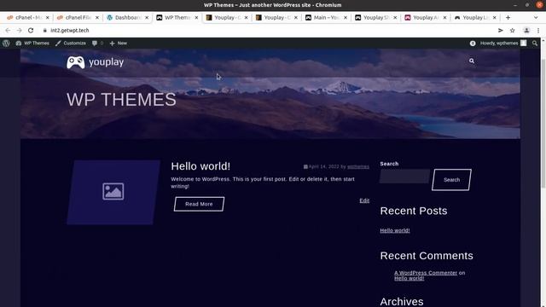The width and height of the screenshot is (546, 307).
Task: Open the Customize link in admin bar
Action: (71, 43)
